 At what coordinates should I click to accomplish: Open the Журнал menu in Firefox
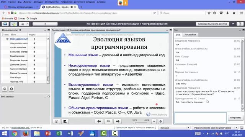[x=27, y=2]
